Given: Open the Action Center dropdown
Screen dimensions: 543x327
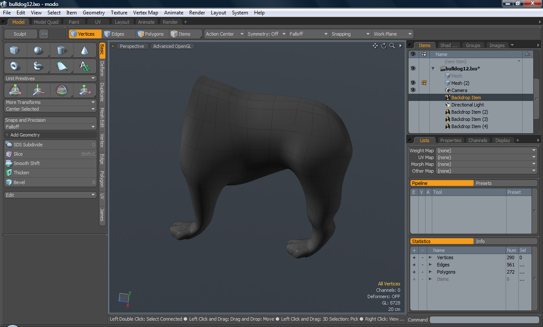Looking at the screenshot, I should click(x=224, y=34).
